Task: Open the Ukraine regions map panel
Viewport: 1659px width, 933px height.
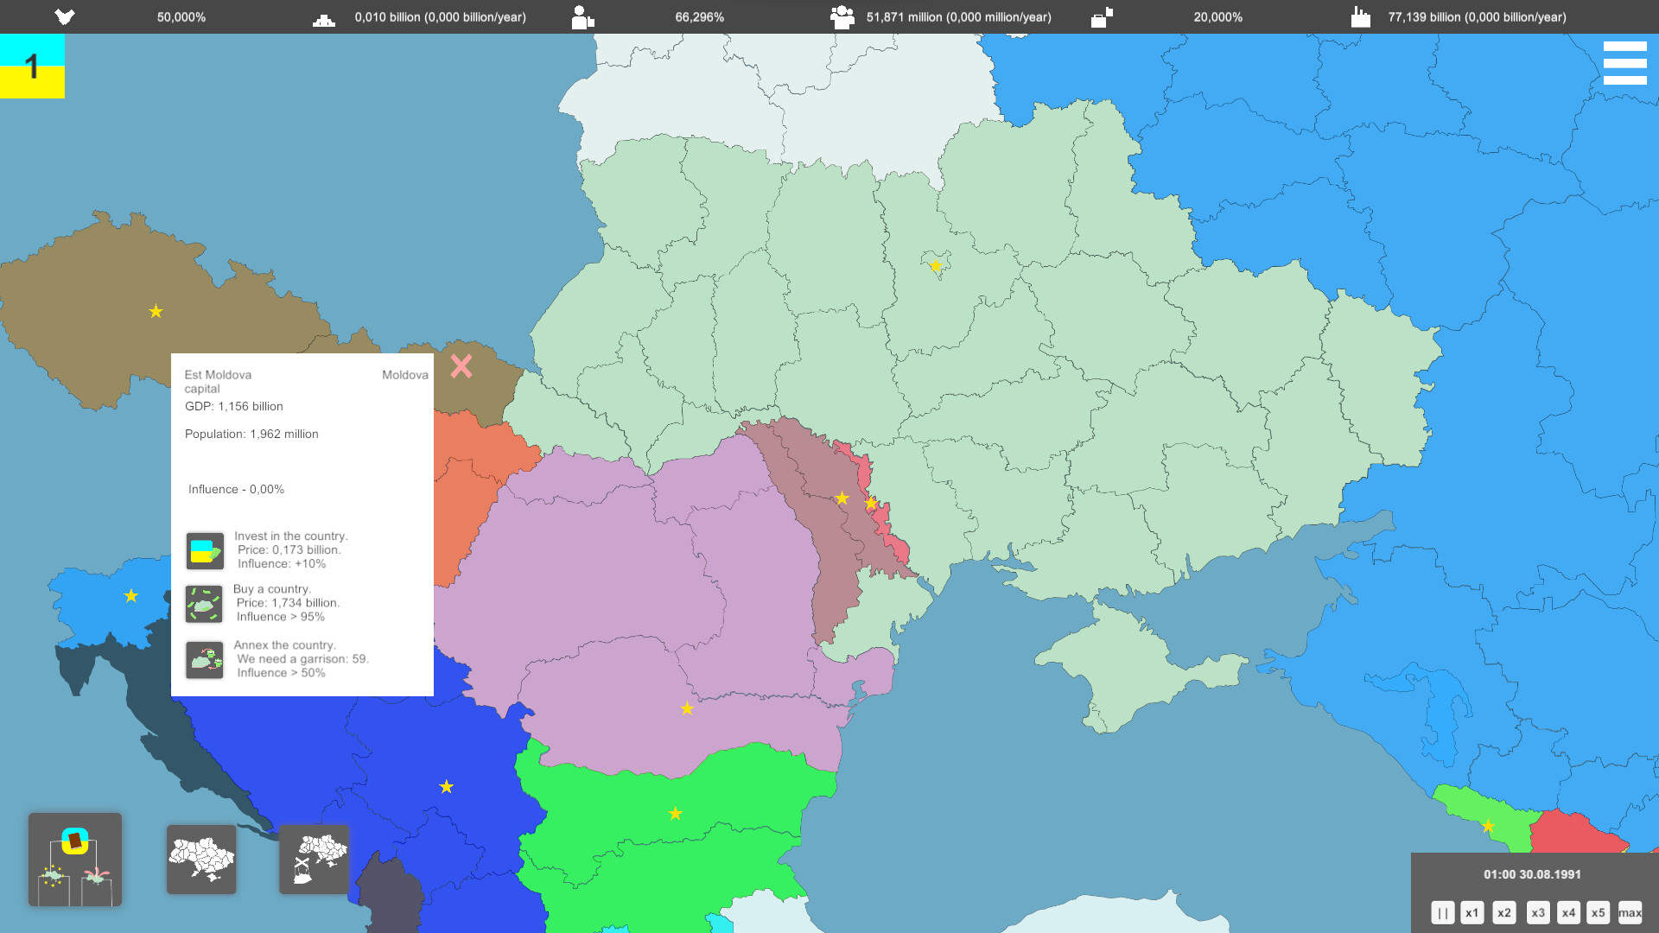Action: click(201, 860)
